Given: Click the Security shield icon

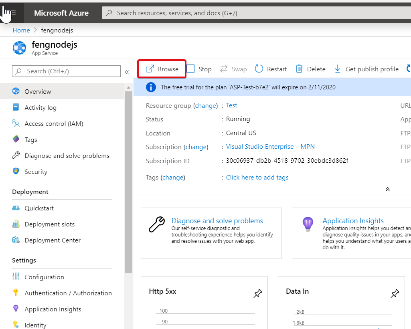Looking at the screenshot, I should click(16, 171).
